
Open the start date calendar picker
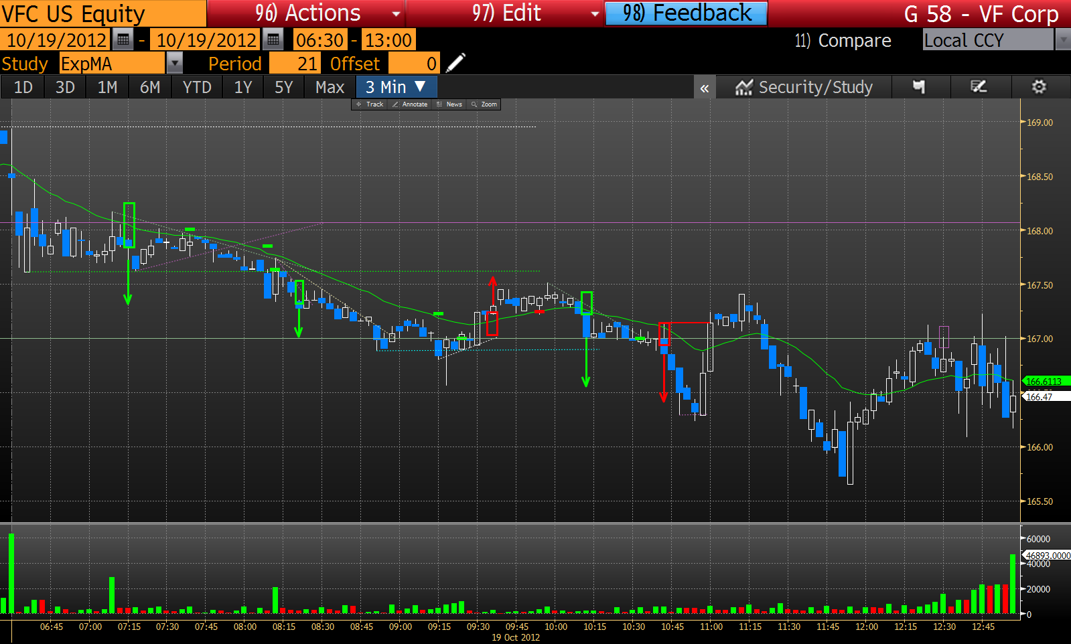(x=123, y=40)
